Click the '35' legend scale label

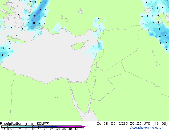64,129
